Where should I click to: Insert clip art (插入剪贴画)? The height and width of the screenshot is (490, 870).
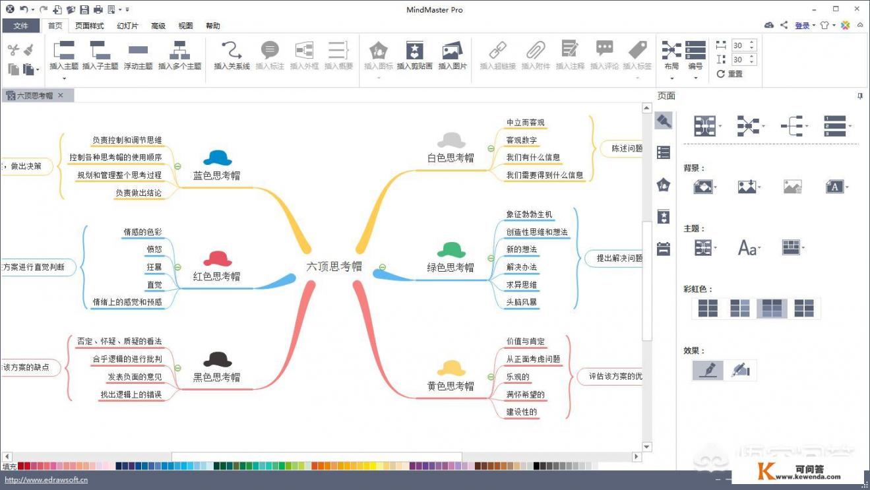pos(414,55)
